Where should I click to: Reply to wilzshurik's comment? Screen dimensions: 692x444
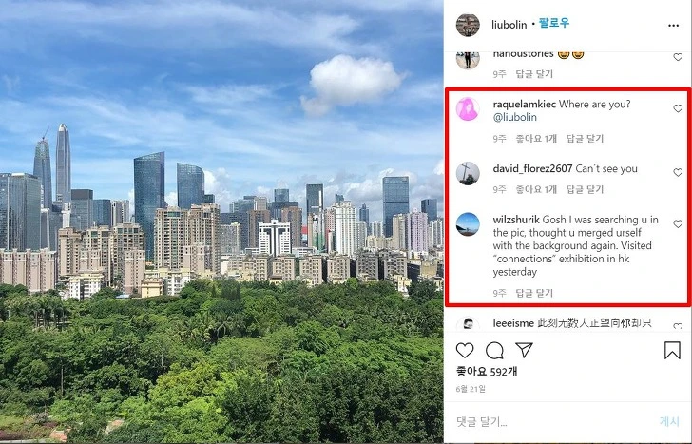534,293
